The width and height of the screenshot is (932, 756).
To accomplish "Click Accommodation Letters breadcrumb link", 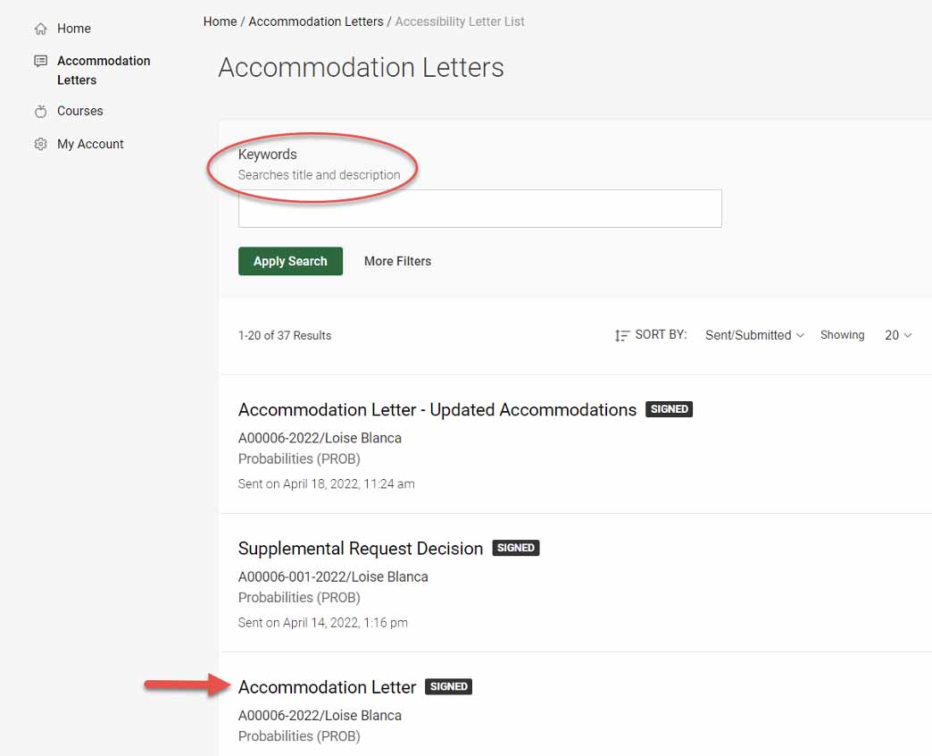I will coord(316,21).
